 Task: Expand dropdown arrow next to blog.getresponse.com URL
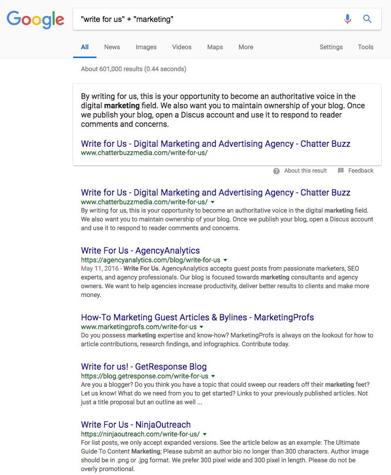click(x=213, y=376)
